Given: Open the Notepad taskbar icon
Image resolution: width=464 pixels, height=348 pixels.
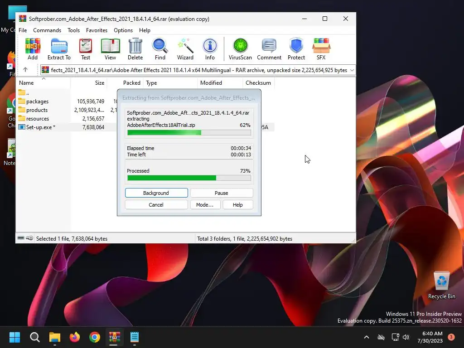Looking at the screenshot, I should pos(134,337).
